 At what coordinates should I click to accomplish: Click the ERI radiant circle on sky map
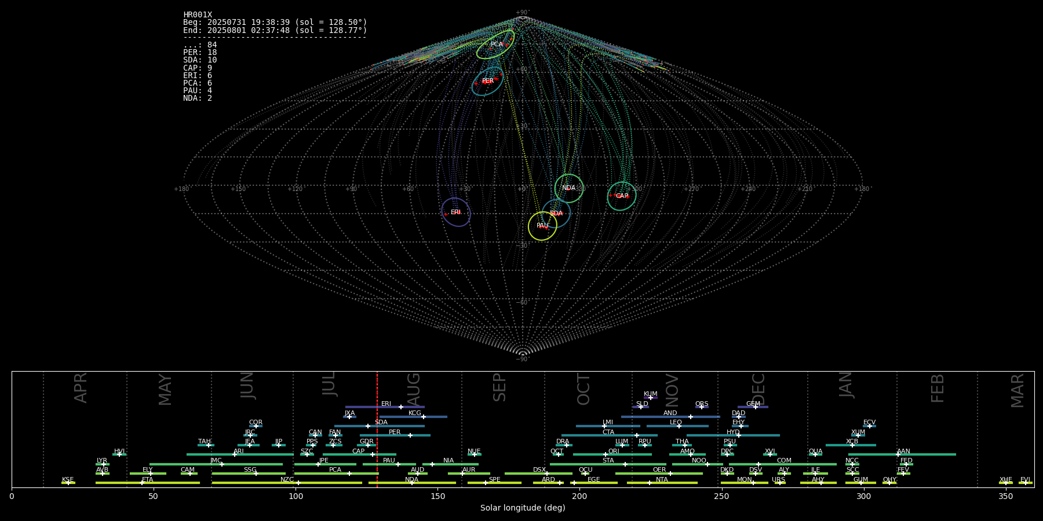click(456, 212)
